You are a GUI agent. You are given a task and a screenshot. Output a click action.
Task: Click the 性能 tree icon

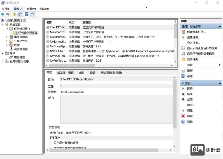[x=11, y=45]
